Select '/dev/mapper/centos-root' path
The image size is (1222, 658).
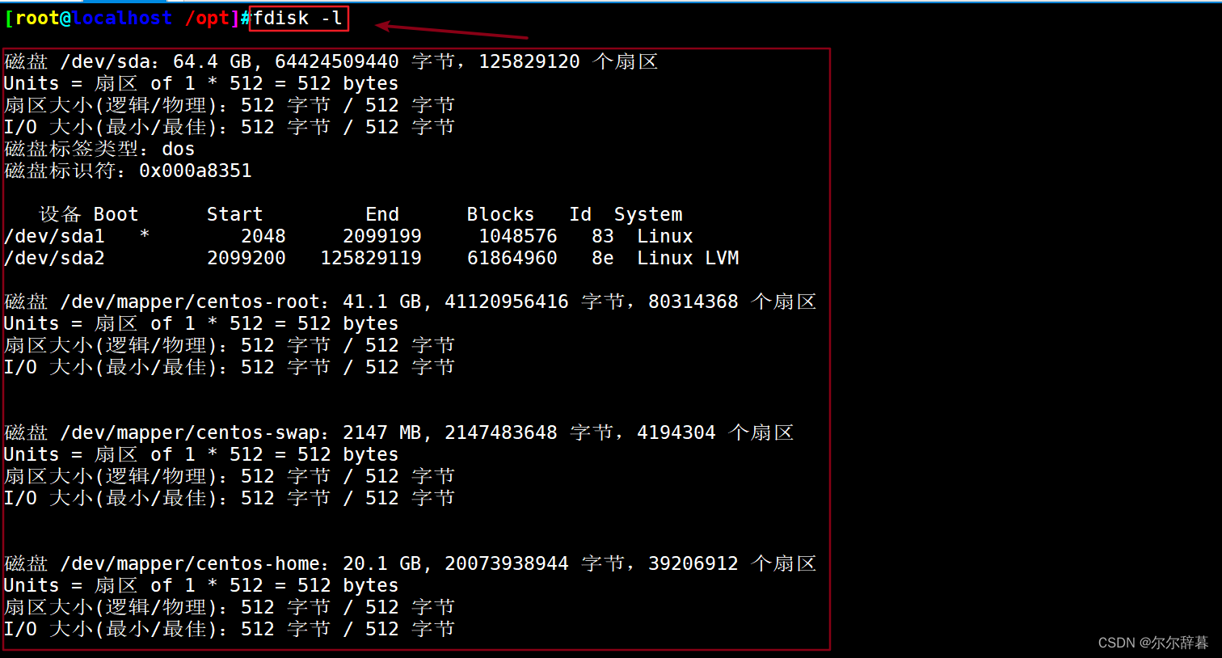click(190, 302)
